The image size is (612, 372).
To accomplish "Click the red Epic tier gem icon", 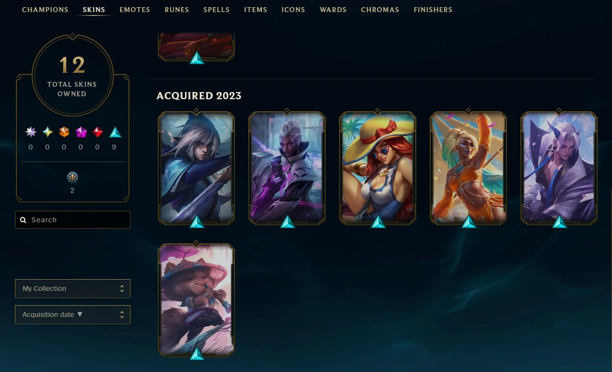I will pos(98,132).
